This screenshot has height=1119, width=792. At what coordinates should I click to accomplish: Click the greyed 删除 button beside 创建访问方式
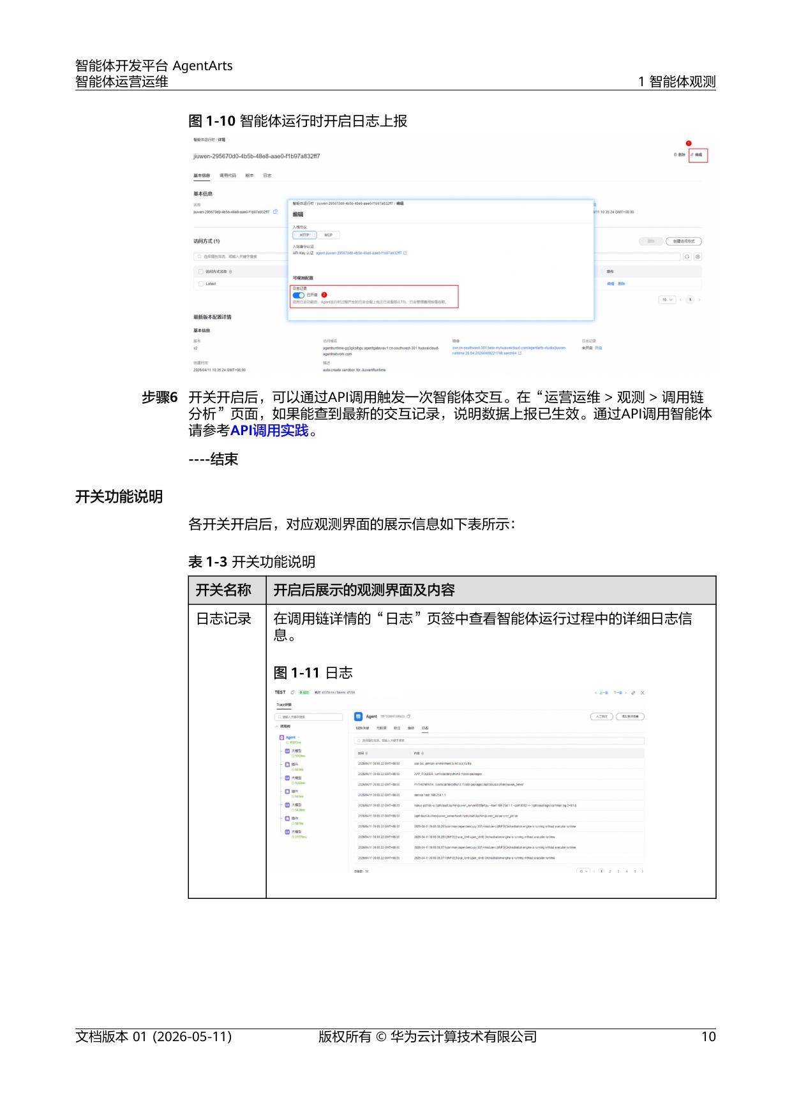click(x=650, y=241)
